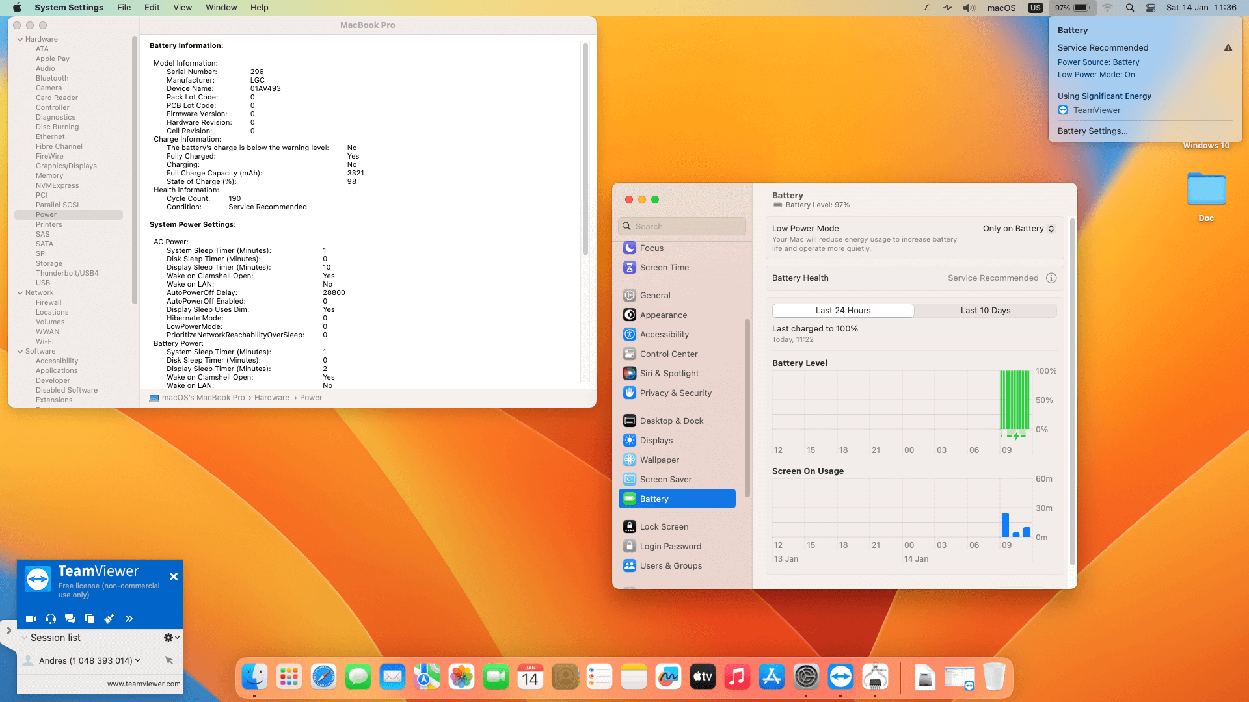This screenshot has width=1249, height=702.
Task: Open the TeamViewer chat bubbles icon
Action: coord(70,619)
